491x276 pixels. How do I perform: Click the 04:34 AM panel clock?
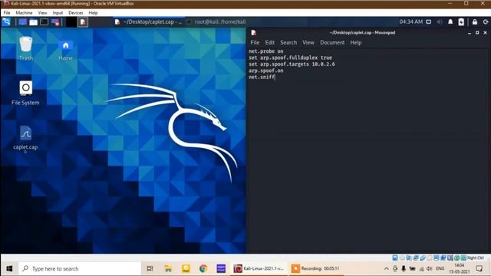pos(411,22)
